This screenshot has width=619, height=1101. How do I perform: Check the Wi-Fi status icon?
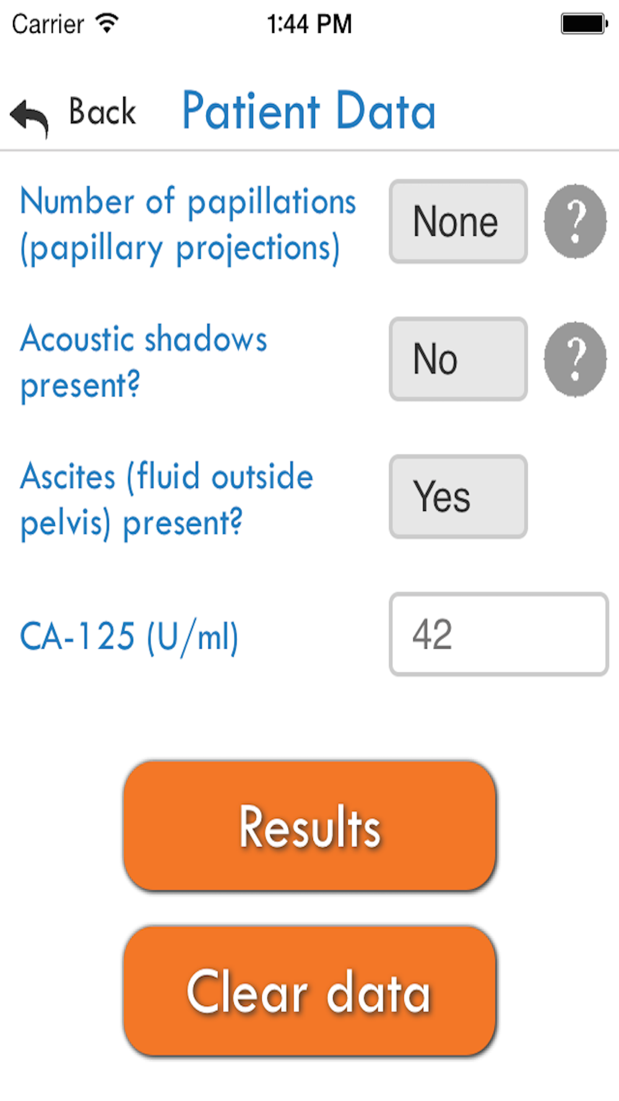[107, 24]
